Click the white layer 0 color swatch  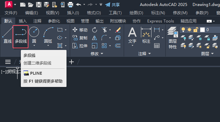pyautogui.click(x=202, y=30)
